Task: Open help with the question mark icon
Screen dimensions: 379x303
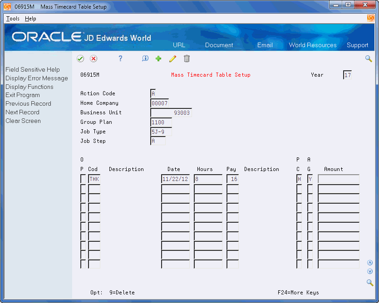Action: [x=120, y=59]
